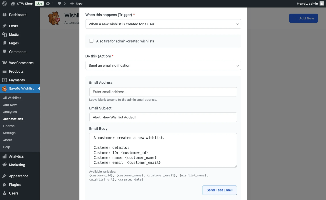This screenshot has height=200, width=326.
Task: Open Media via its camera sidebar icon
Action: (4, 34)
